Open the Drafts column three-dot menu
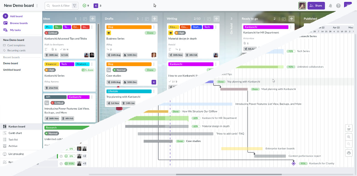357x176 pixels. click(143, 19)
